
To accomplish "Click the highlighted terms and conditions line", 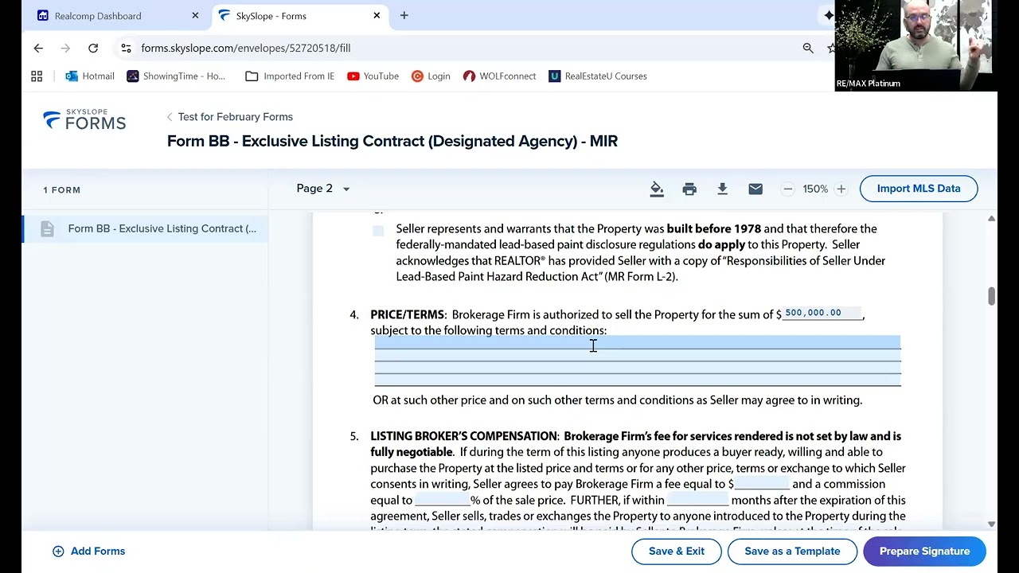I will [638, 342].
